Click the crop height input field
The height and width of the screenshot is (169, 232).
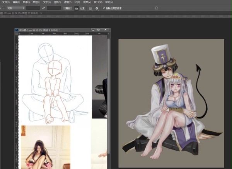pyautogui.click(x=54, y=8)
